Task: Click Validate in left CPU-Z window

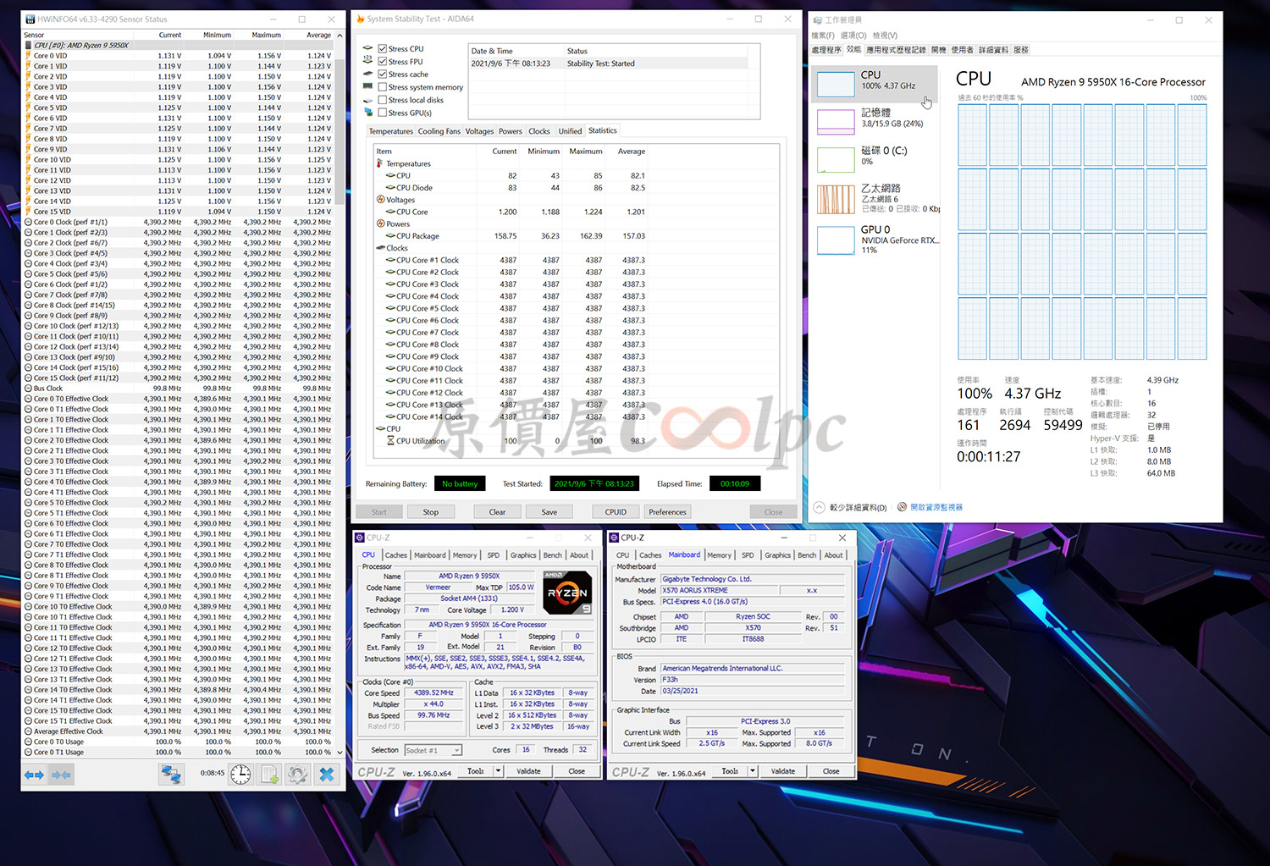Action: tap(528, 771)
